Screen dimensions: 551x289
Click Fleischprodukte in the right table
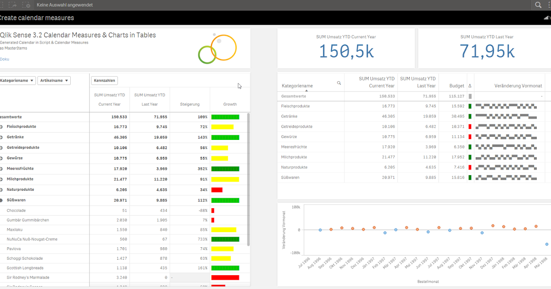click(x=295, y=106)
